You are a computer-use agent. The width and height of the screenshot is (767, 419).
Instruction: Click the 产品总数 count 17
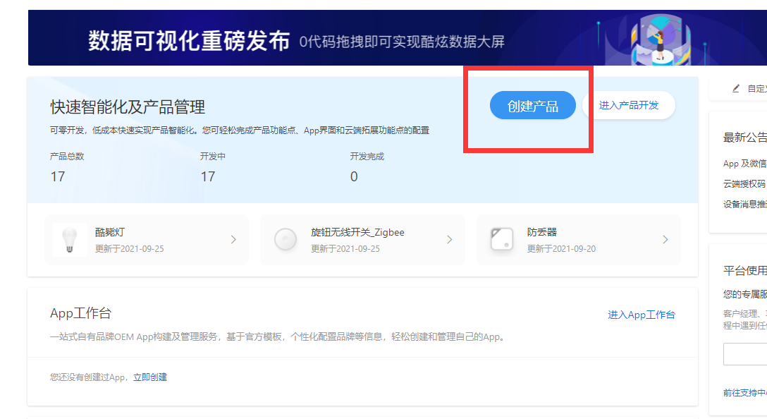point(58,177)
